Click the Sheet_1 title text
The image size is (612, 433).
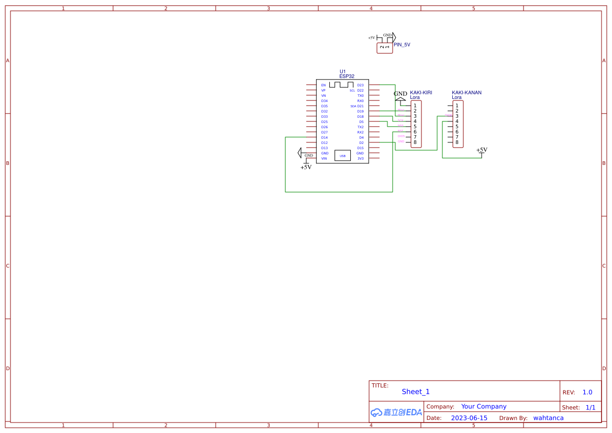(415, 391)
